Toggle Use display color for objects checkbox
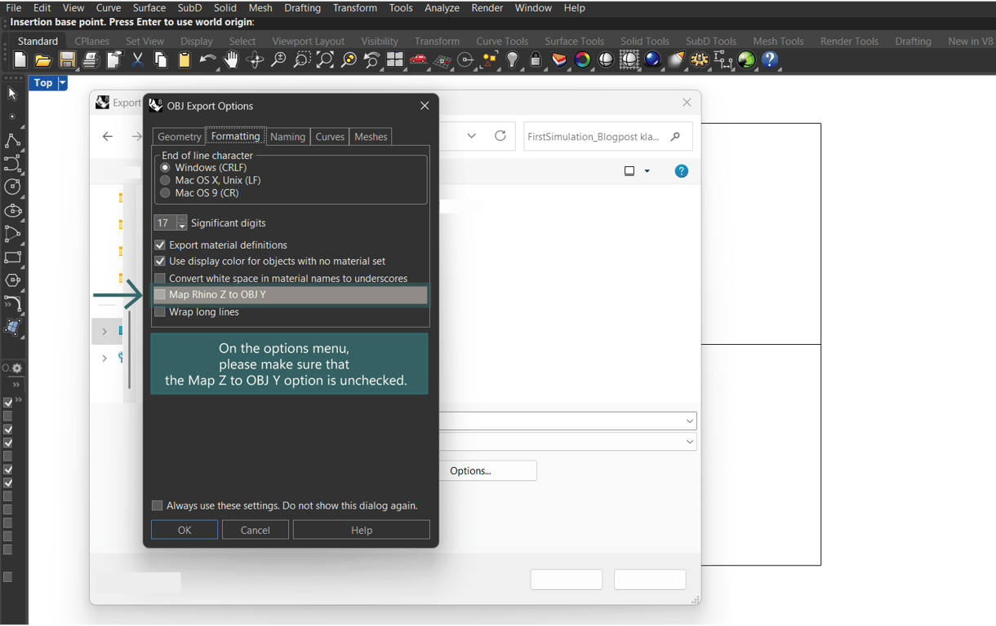The width and height of the screenshot is (996, 626). [160, 261]
